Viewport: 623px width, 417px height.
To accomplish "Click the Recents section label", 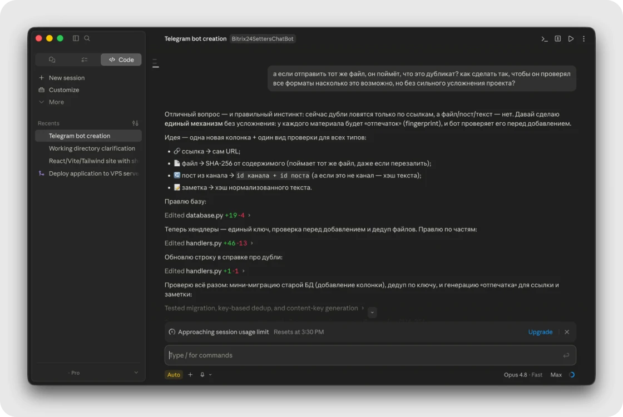I will pos(48,123).
